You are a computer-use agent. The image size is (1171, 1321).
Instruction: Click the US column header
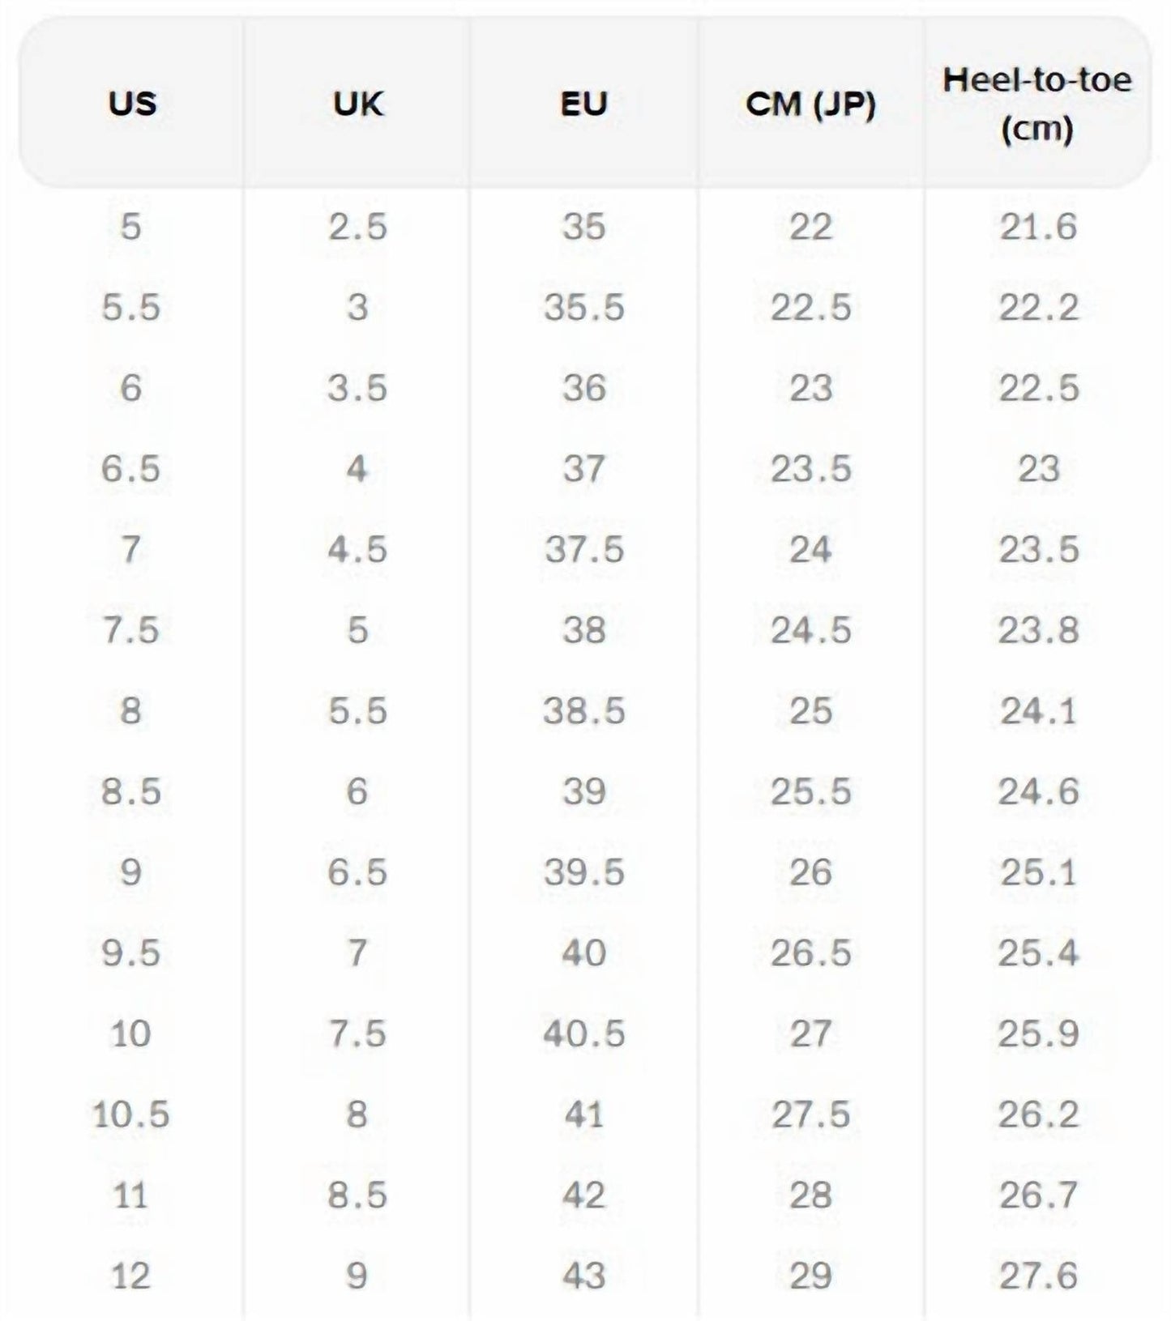coord(132,104)
